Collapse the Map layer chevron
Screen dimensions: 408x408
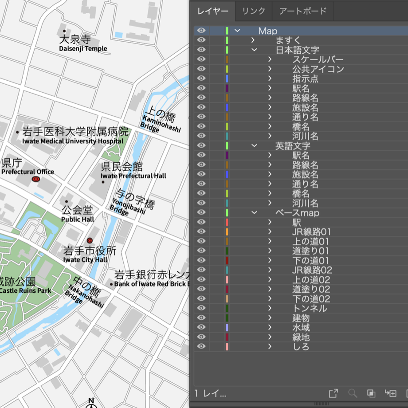point(237,31)
